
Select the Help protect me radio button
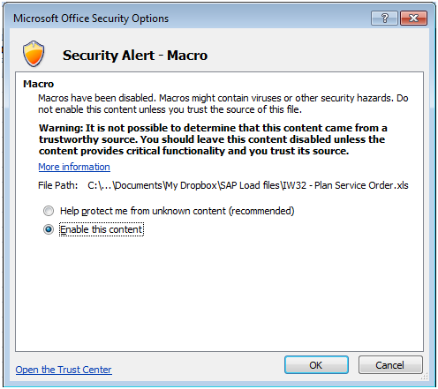pyautogui.click(x=49, y=211)
